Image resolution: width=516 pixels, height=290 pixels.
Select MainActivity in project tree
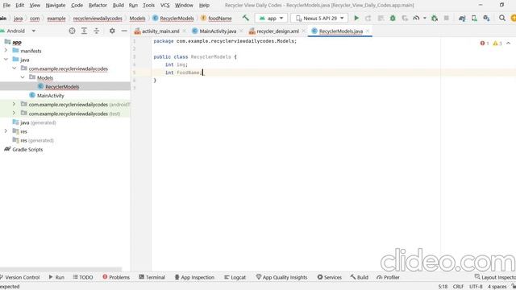coord(50,95)
